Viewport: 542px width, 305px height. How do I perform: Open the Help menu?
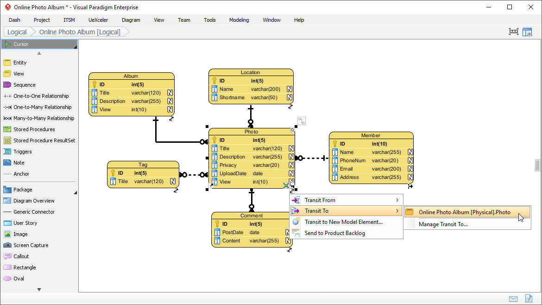pyautogui.click(x=299, y=20)
